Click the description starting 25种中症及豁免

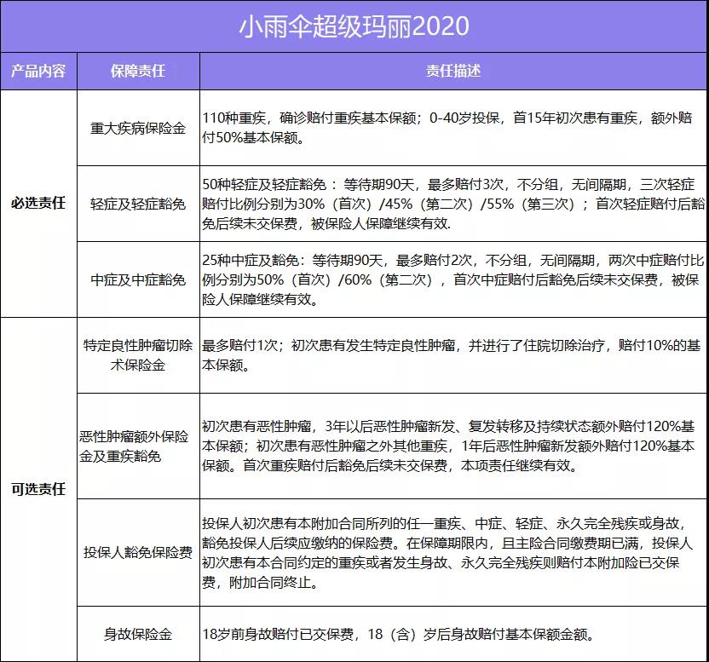(x=453, y=280)
